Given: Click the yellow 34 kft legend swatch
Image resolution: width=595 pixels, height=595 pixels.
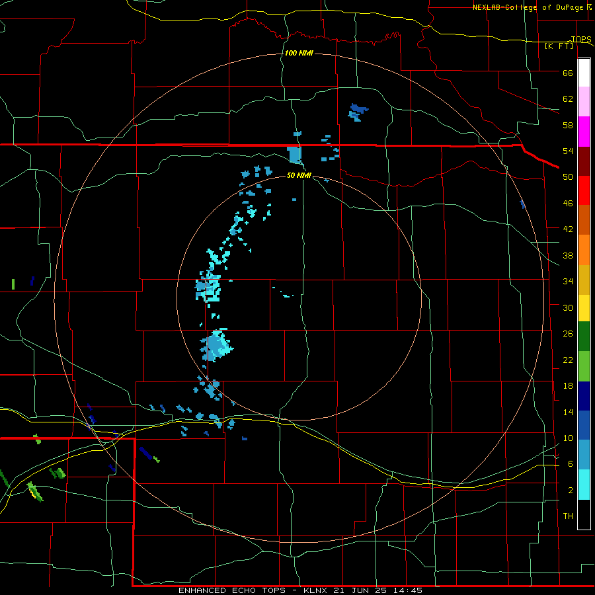Looking at the screenshot, I should [x=584, y=308].
